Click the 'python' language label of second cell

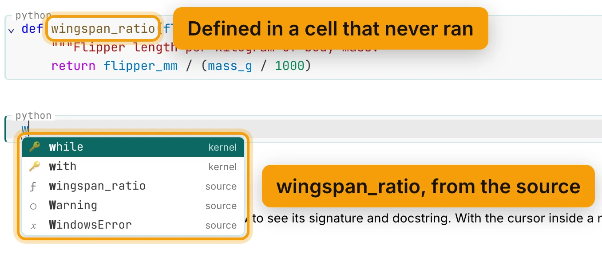(x=33, y=116)
